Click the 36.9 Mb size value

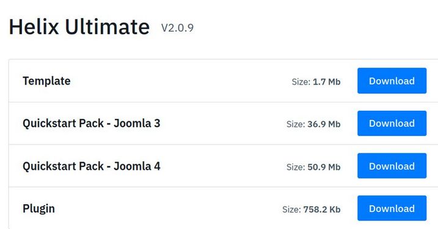click(324, 124)
